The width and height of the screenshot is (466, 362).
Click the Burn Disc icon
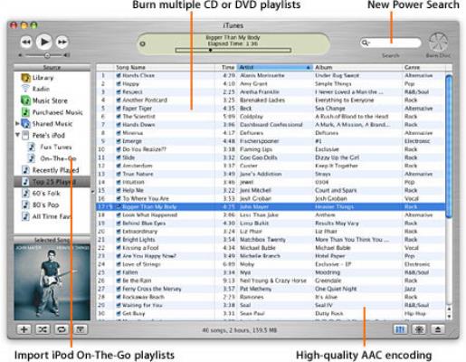click(438, 43)
